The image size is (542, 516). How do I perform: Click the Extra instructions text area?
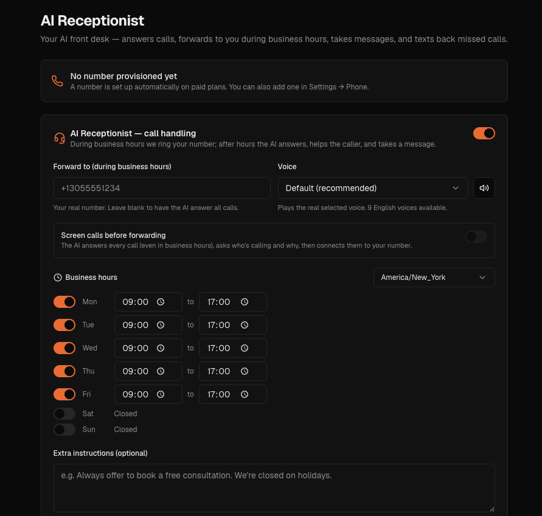(x=274, y=488)
